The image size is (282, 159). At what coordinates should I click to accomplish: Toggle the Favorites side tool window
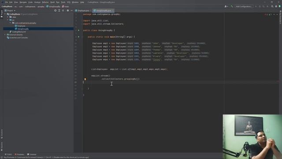(x=2, y=146)
